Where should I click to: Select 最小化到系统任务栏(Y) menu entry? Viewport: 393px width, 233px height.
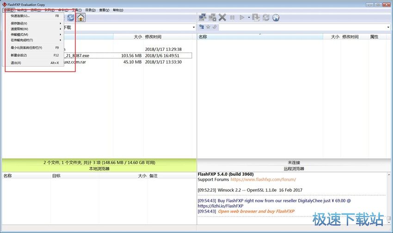(x=33, y=48)
